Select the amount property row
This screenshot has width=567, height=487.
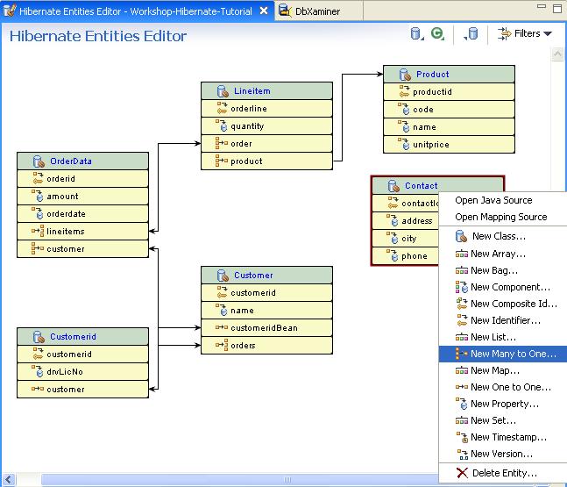pos(82,197)
